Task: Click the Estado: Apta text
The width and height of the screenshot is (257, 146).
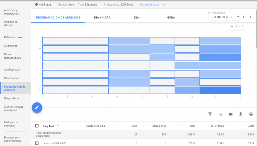Action: coord(66,5)
